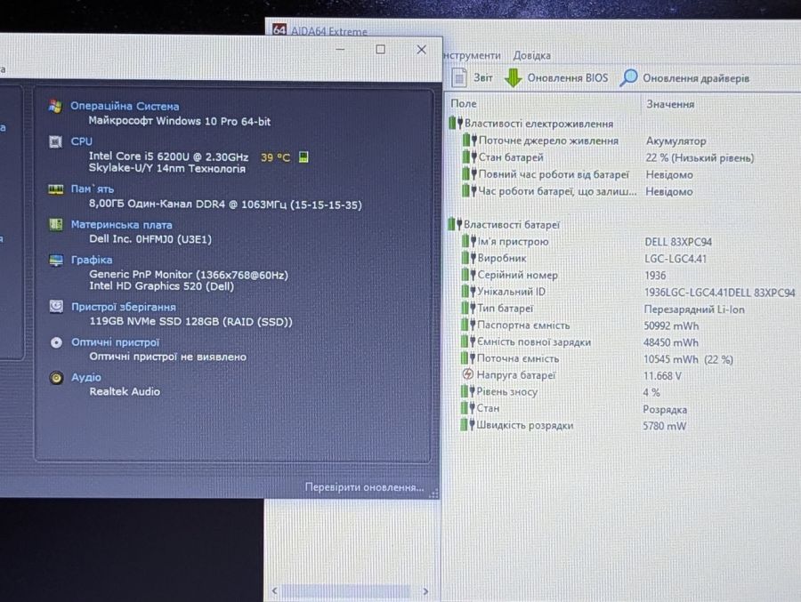Viewport: 801px width, 602px height.
Task: Open the Оптичні пристрої section link
Action: [x=115, y=342]
